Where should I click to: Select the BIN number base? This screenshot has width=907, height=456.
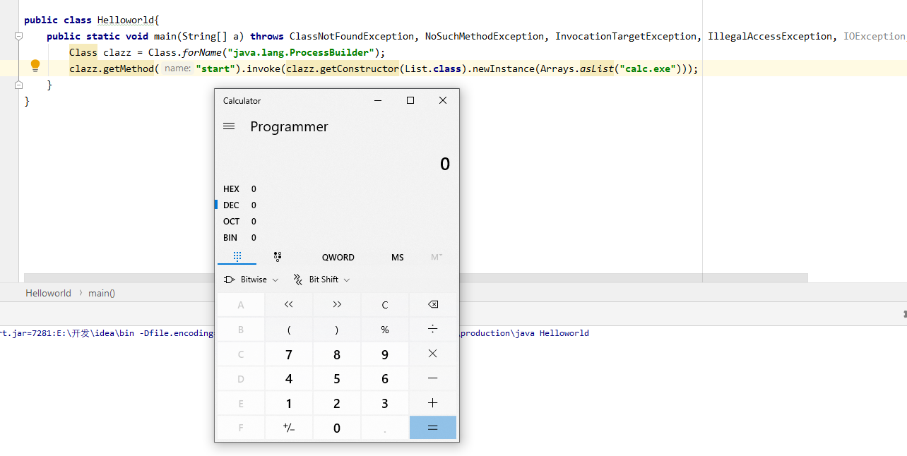pos(230,238)
